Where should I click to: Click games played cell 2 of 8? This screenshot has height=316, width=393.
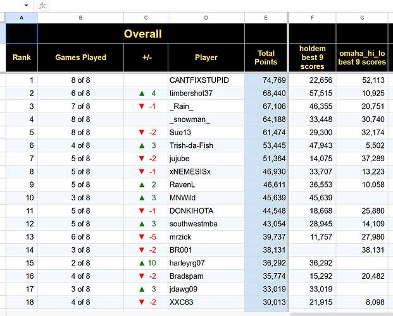coord(80,263)
